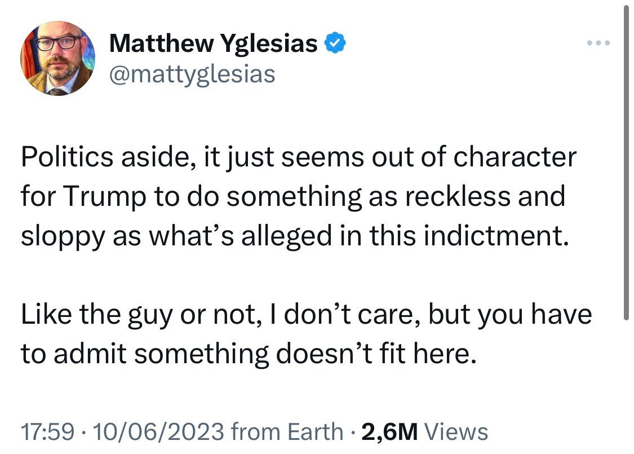Viewport: 634px width, 454px height.
Task: Click the 'Views' label
Action: click(457, 431)
